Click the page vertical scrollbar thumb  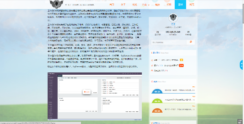243,13
